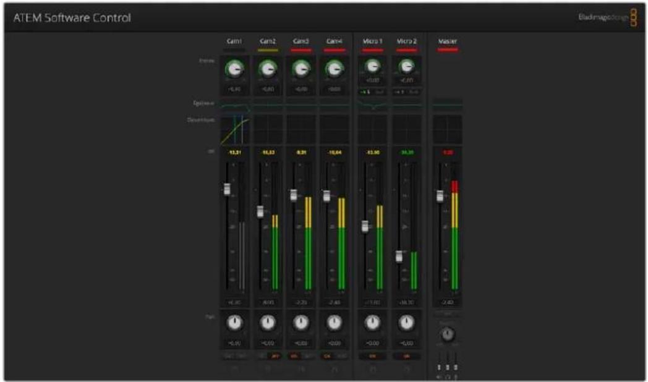Solo Cam3 with its headphone icon
The height and width of the screenshot is (382, 648).
(301, 368)
